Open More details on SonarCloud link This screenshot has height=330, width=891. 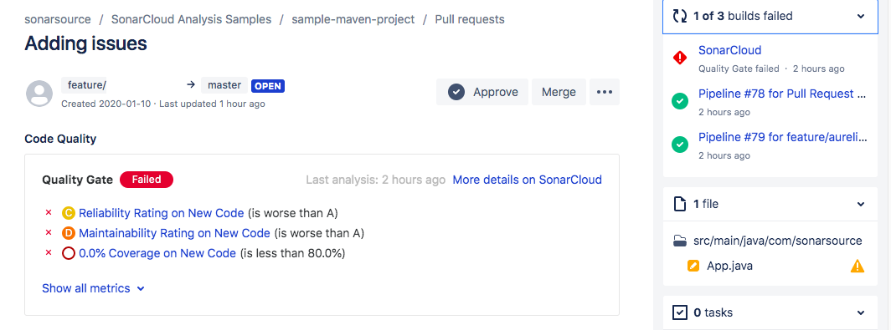pyautogui.click(x=527, y=180)
